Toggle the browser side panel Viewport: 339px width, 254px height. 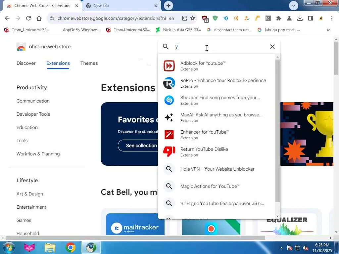(x=311, y=19)
